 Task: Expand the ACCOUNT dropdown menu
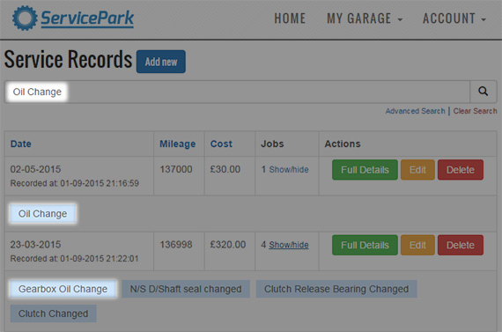coord(454,18)
